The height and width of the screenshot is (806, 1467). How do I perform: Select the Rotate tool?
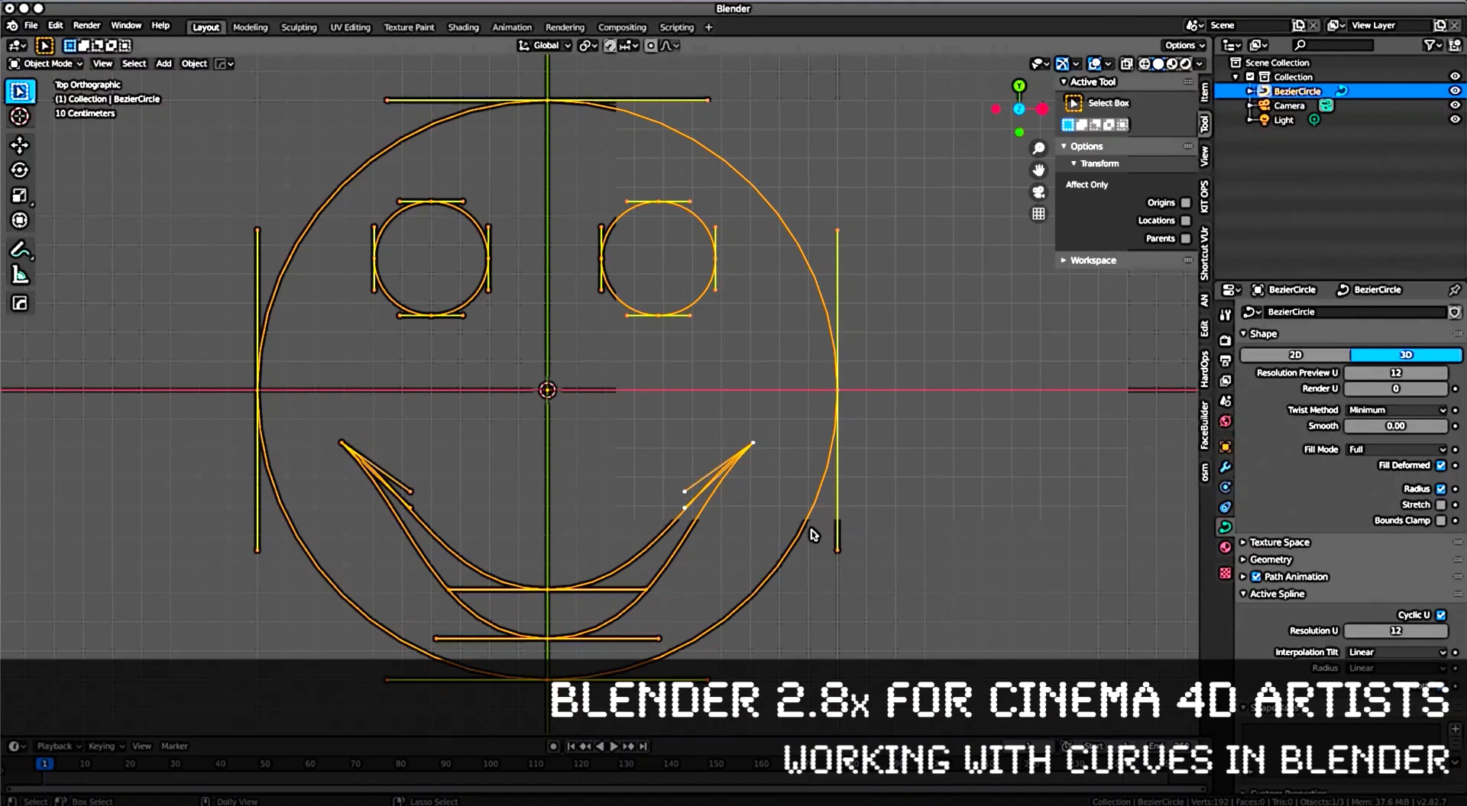pos(21,170)
